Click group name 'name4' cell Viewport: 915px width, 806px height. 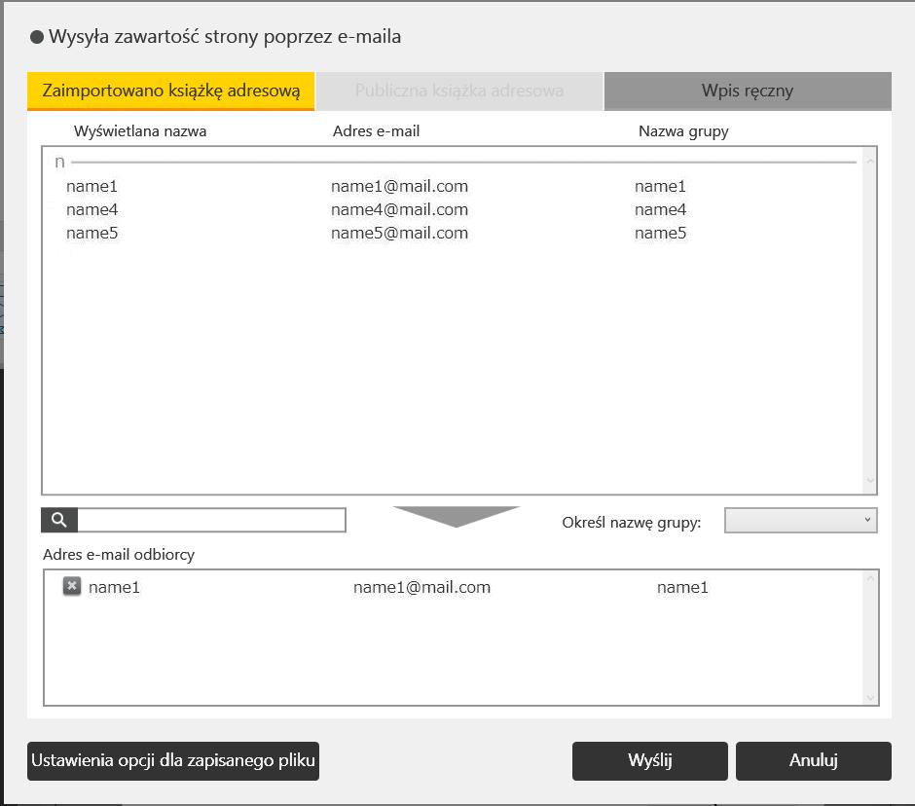660,209
